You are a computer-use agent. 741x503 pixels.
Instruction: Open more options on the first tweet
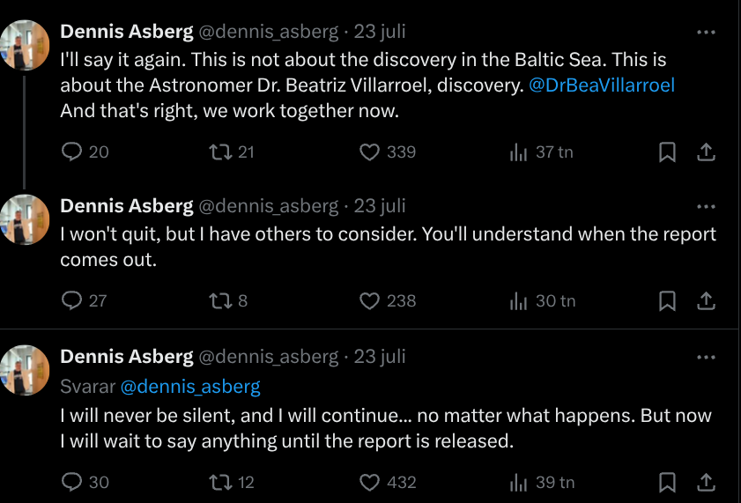coord(706,32)
